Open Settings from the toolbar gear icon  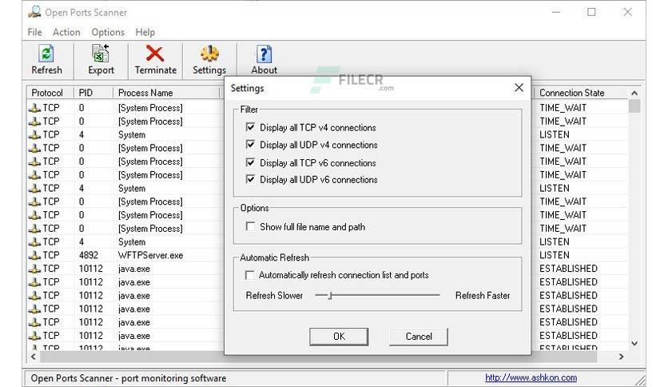(x=209, y=54)
